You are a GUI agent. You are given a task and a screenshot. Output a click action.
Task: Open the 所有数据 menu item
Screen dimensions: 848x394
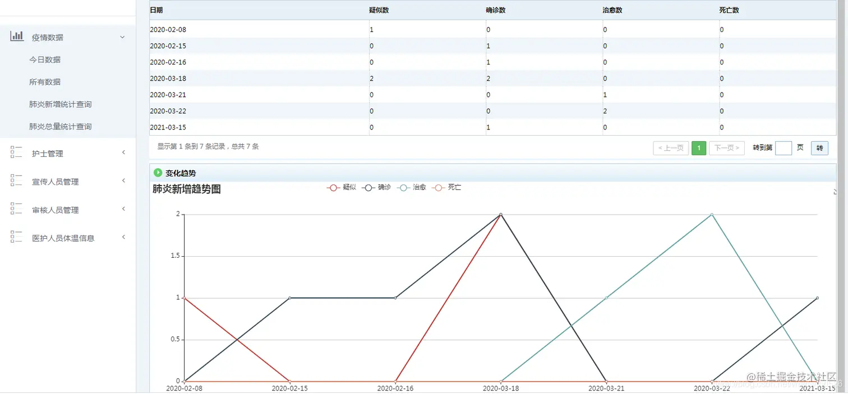click(x=45, y=82)
